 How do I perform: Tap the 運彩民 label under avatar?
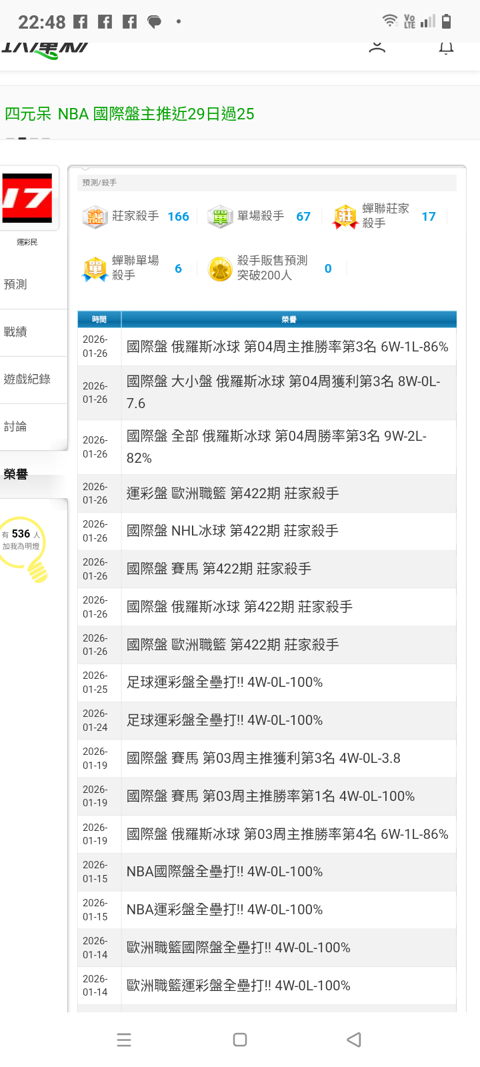(27, 242)
